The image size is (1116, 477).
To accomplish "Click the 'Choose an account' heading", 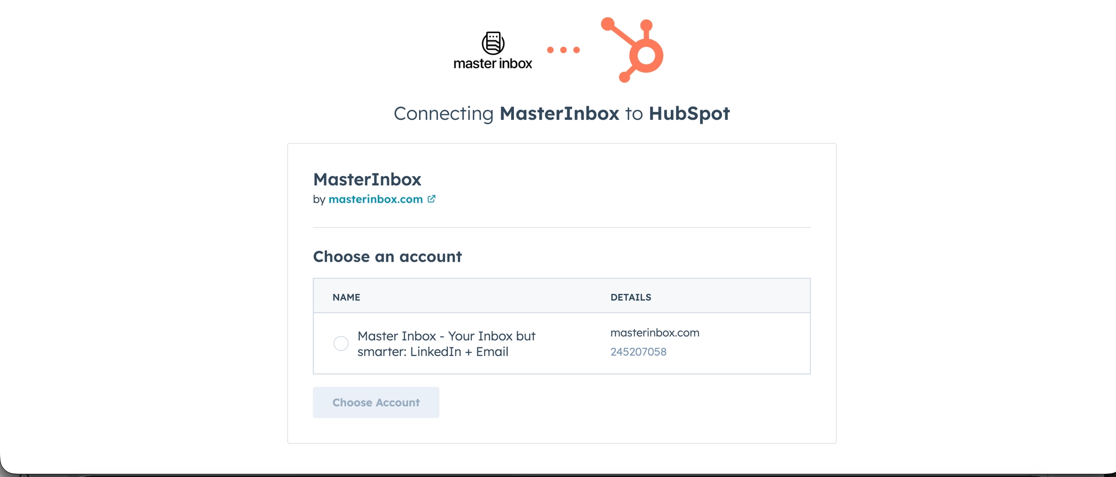I will pos(387,256).
